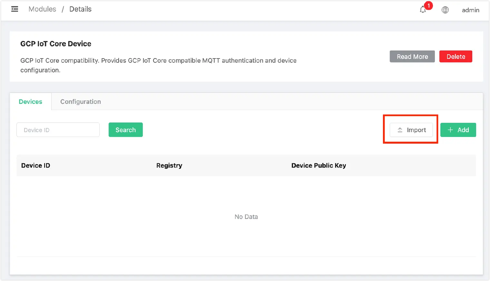Open the hamburger sidebar menu
This screenshot has width=490, height=281.
click(15, 9)
